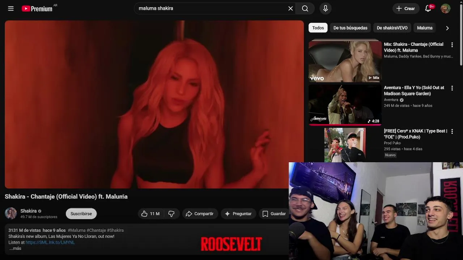463x260 pixels.
Task: Open the Prod Puko channel name
Action: [392, 143]
